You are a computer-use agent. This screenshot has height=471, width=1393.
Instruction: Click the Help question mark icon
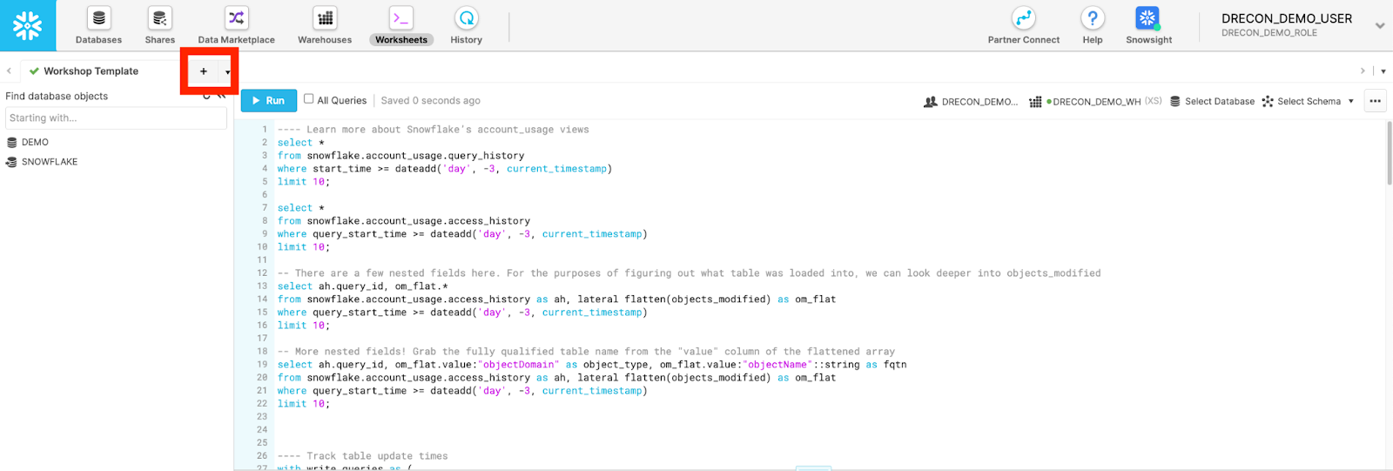click(1092, 18)
